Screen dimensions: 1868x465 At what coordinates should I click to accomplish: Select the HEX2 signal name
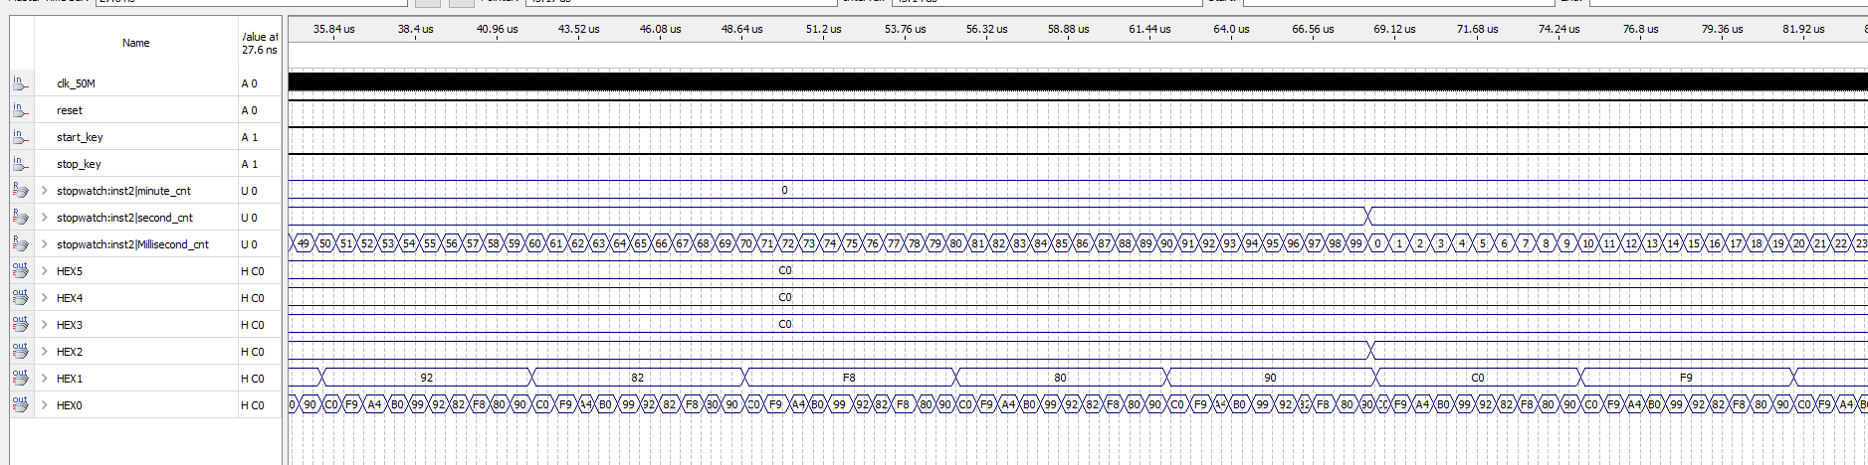click(x=70, y=352)
